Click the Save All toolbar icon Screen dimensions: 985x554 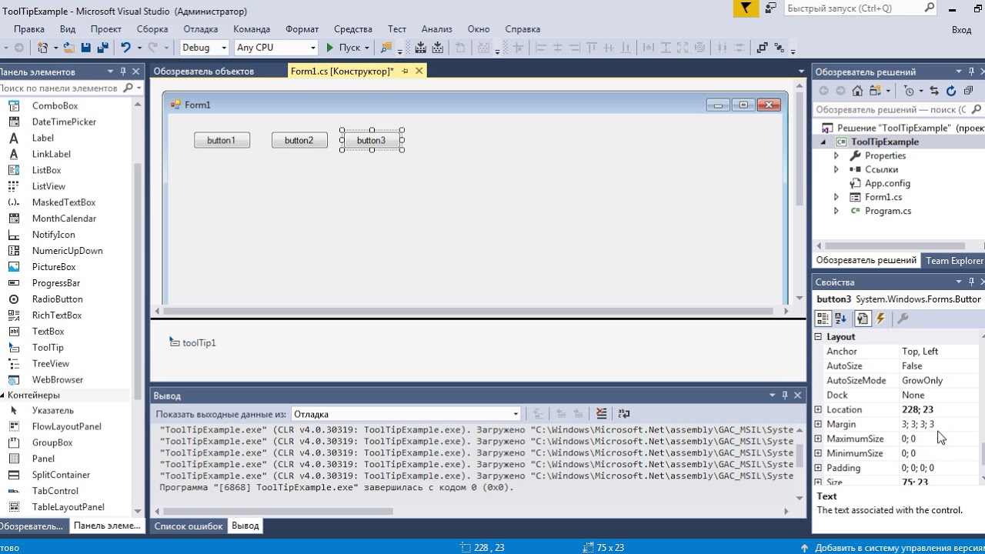[102, 48]
